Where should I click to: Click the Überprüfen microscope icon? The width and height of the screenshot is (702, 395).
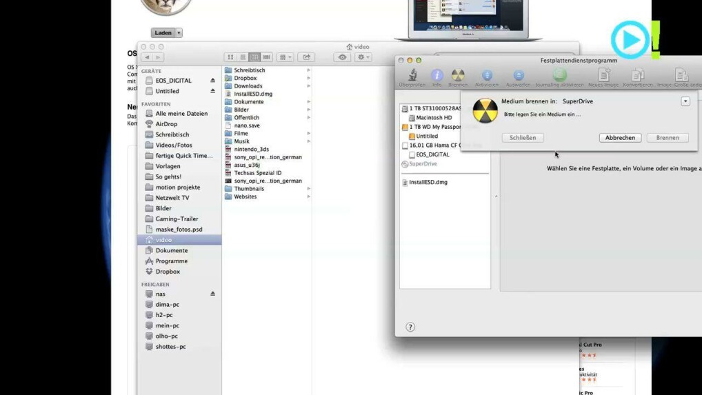(412, 75)
